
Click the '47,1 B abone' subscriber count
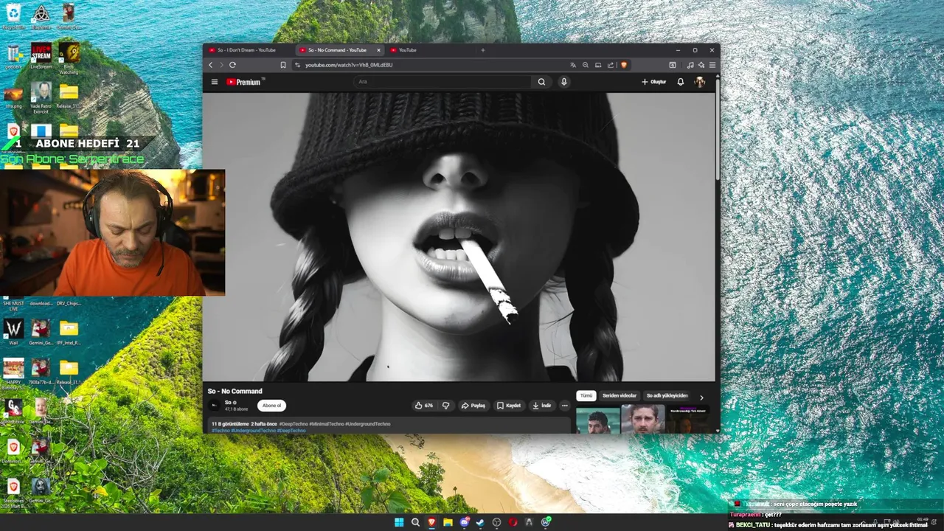coord(236,409)
